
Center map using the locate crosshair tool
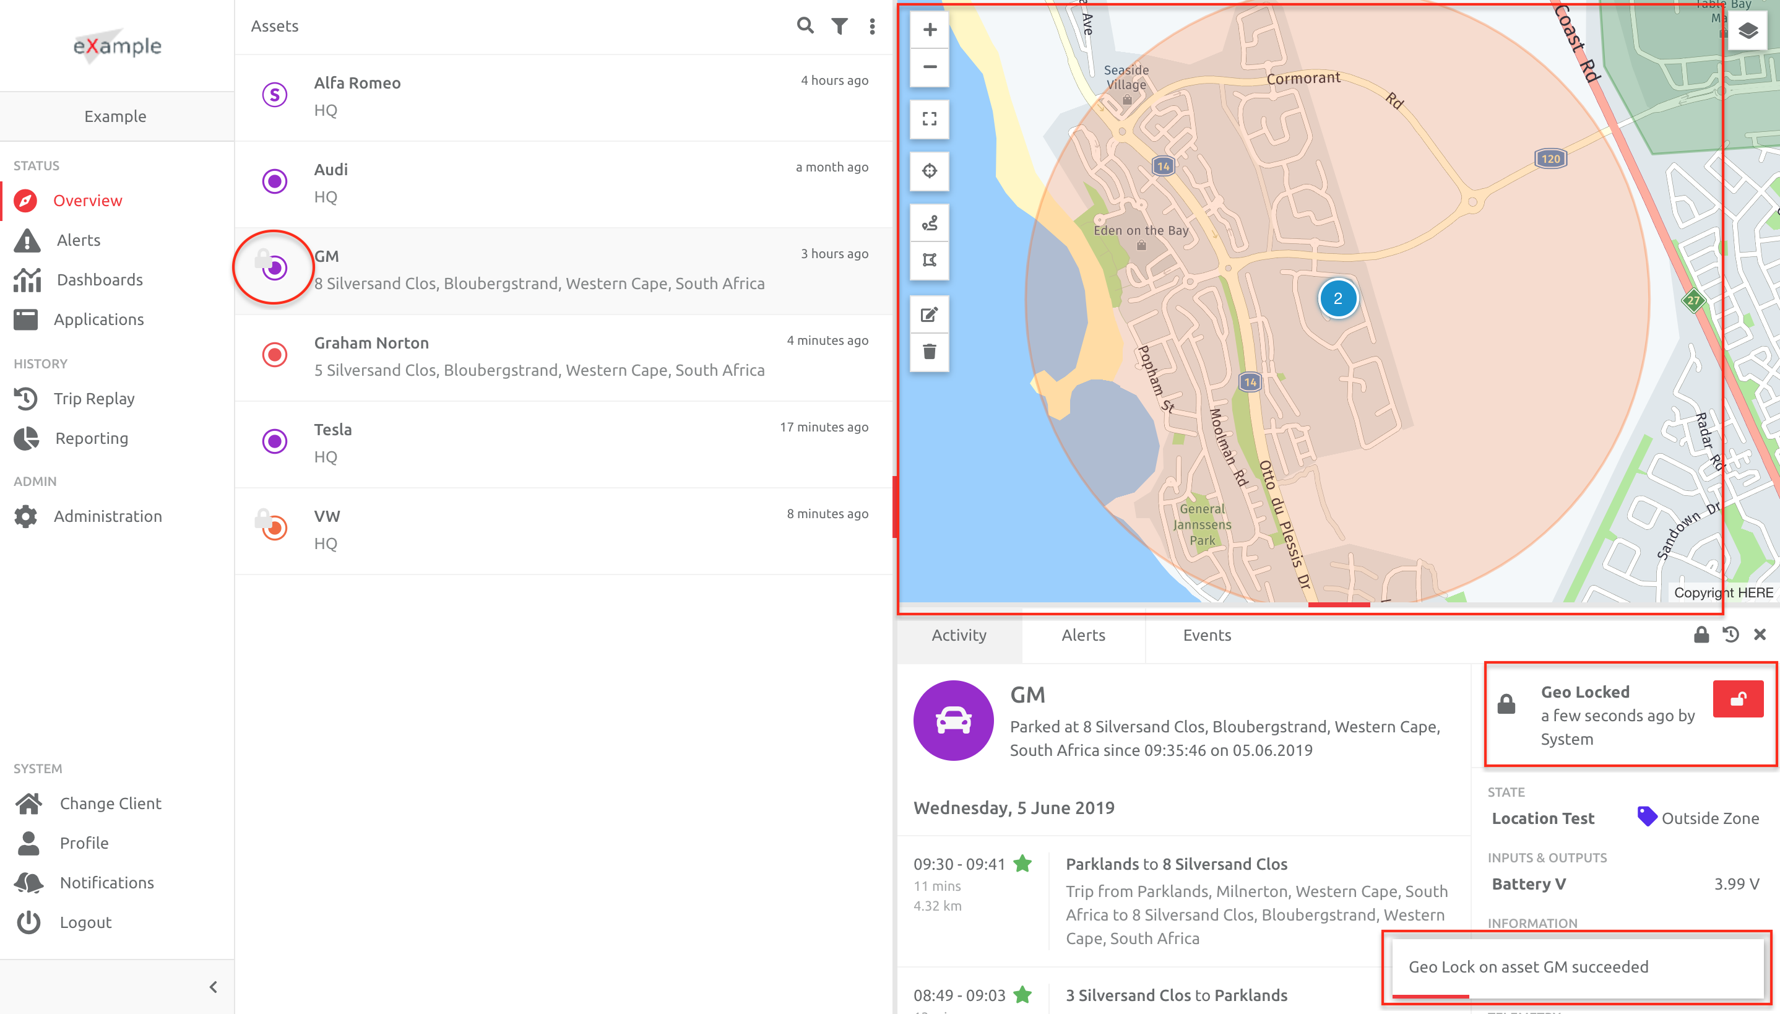coord(930,171)
